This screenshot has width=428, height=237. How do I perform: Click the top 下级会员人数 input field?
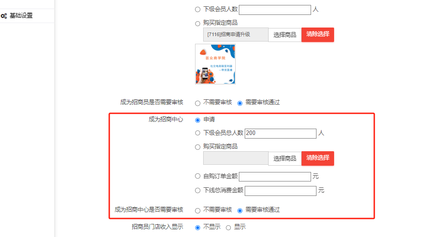point(275,10)
